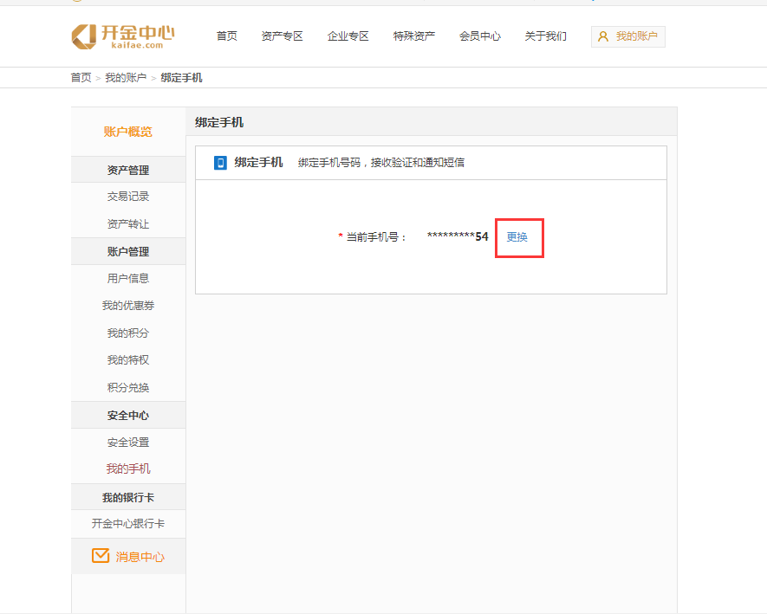Screen dimensions: 767x614
Task: Click the 我的账户 button in header
Action: pos(628,36)
